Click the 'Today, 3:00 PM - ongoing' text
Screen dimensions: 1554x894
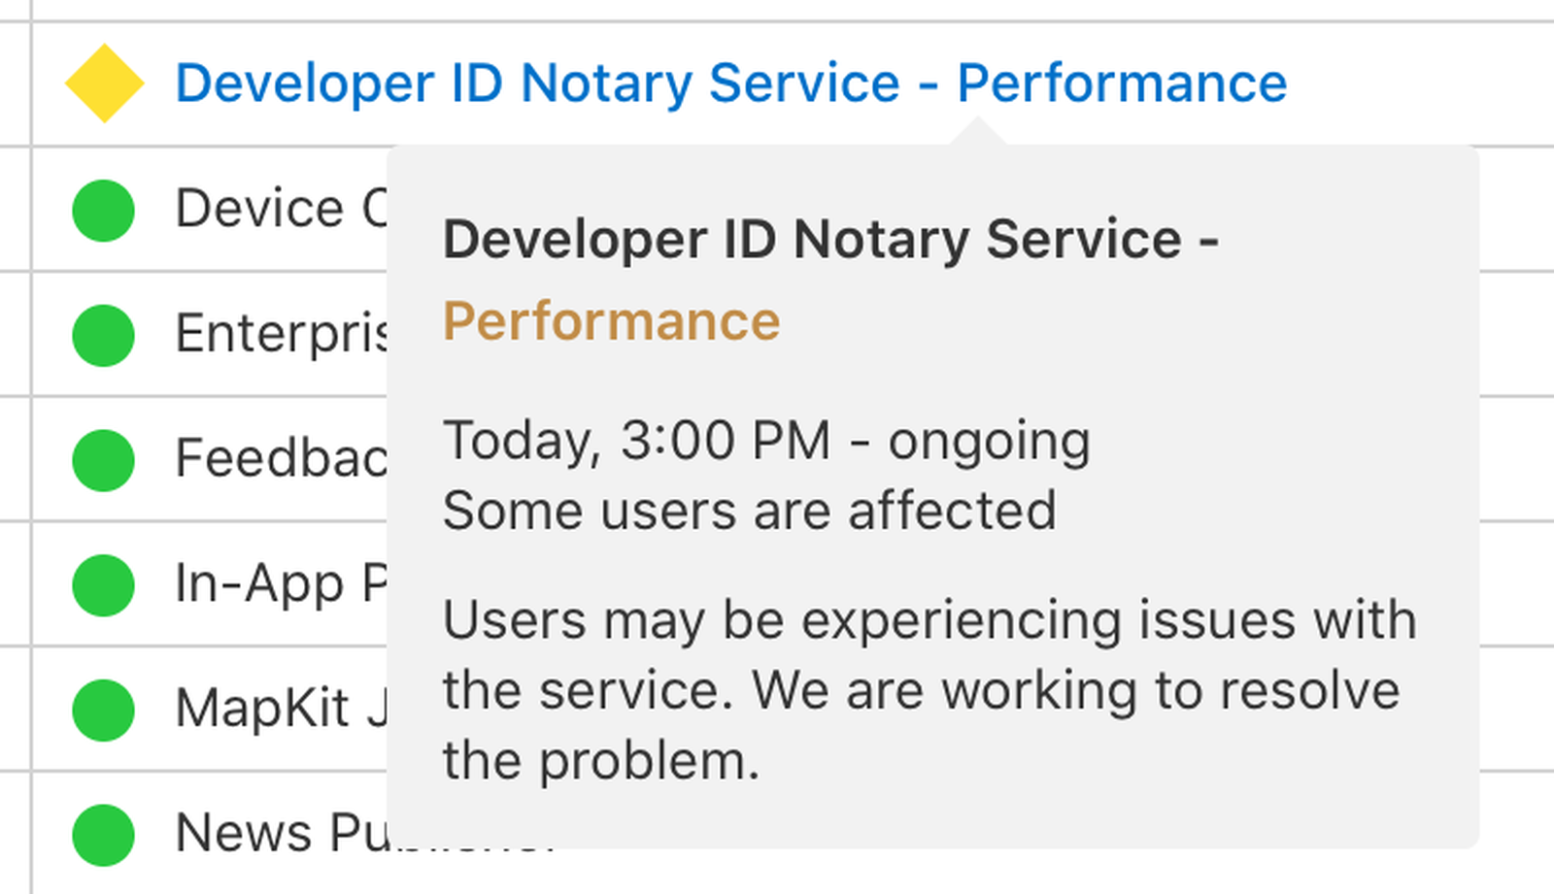[766, 442]
